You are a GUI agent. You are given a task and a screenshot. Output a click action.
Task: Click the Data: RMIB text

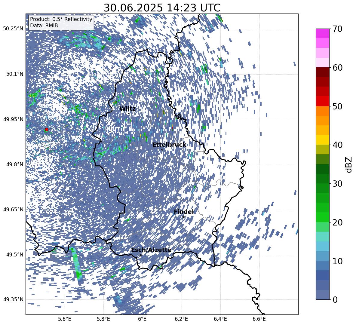pos(44,26)
